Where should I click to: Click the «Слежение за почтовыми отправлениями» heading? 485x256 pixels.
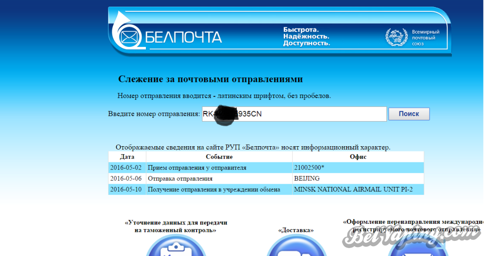[210, 79]
